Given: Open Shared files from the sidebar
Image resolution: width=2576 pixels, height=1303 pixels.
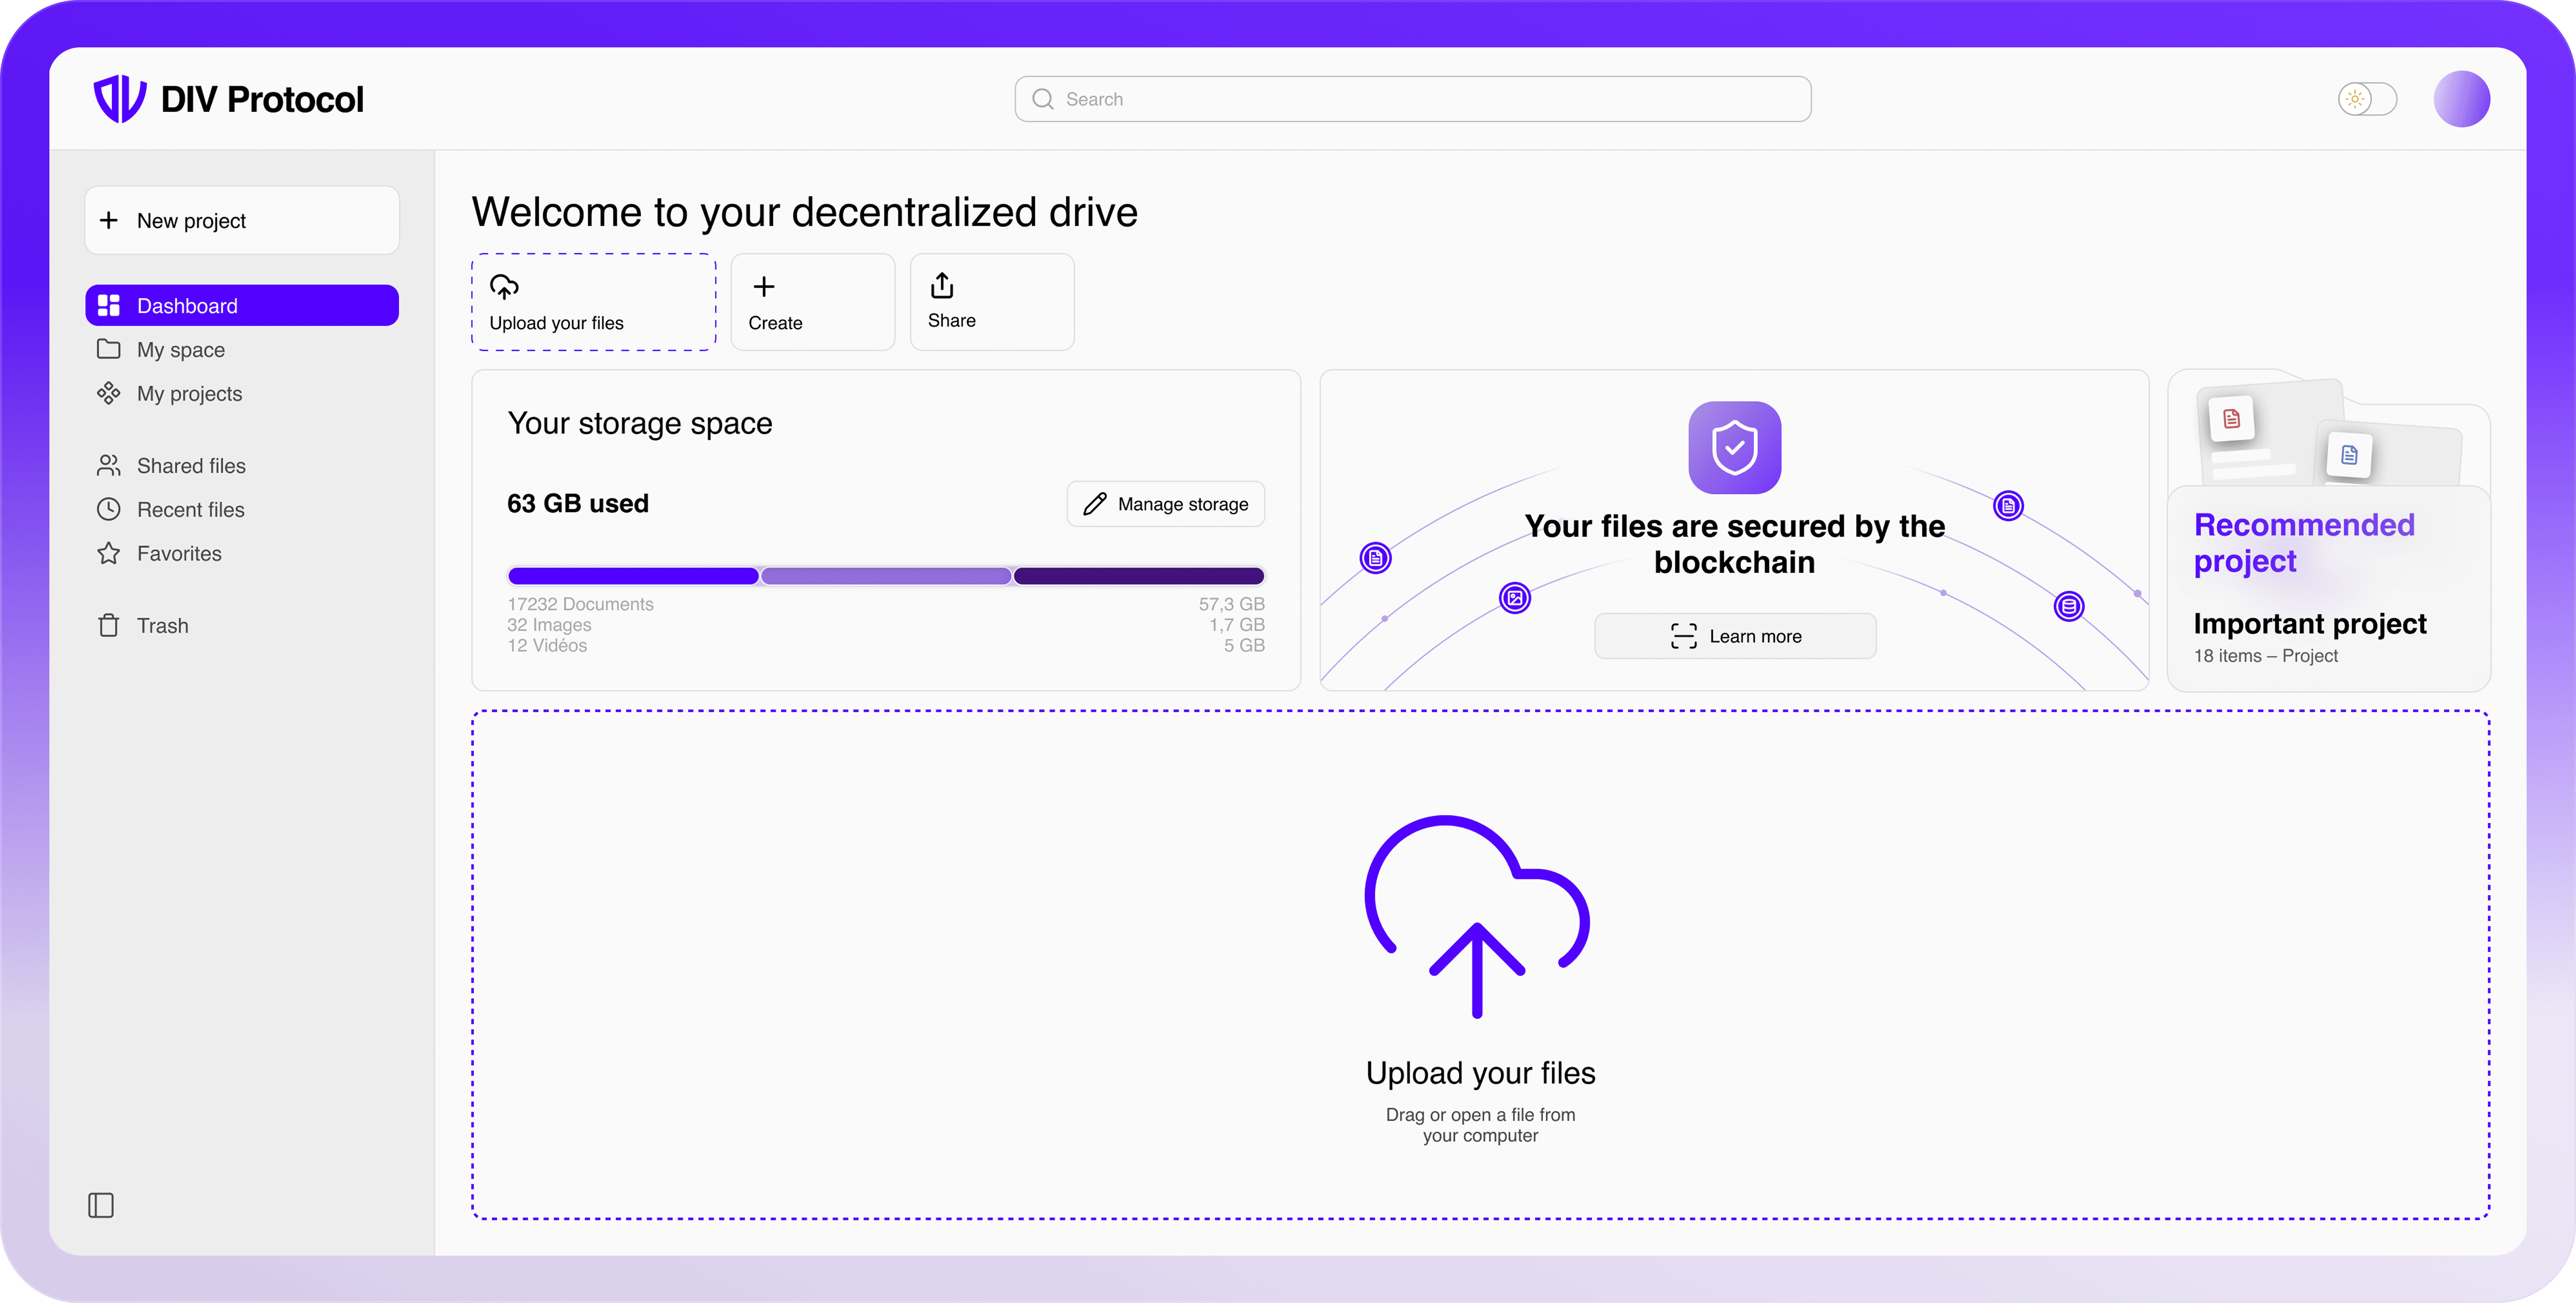Looking at the screenshot, I should click(191, 464).
